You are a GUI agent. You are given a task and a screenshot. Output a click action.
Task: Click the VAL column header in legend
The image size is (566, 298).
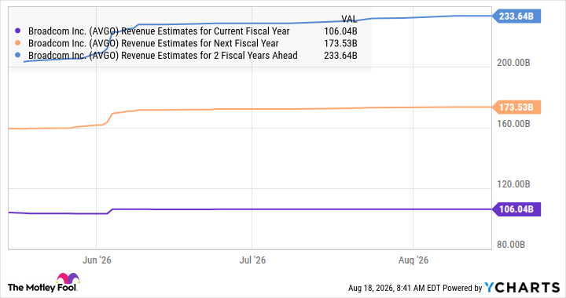(349, 19)
